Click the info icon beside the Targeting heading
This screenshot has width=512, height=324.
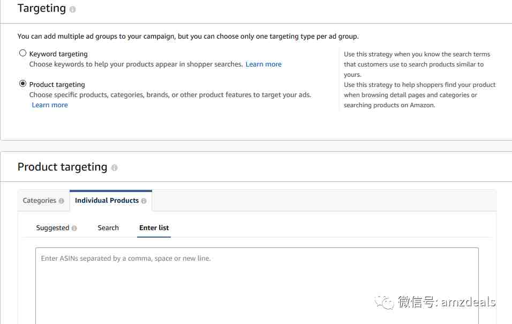click(x=72, y=9)
